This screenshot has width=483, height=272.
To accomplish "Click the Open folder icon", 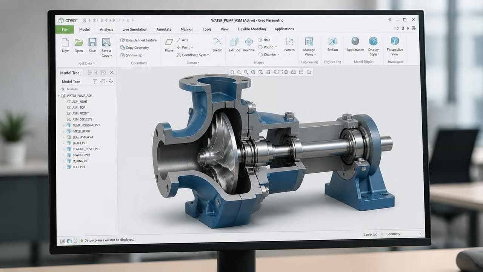I will click(79, 42).
